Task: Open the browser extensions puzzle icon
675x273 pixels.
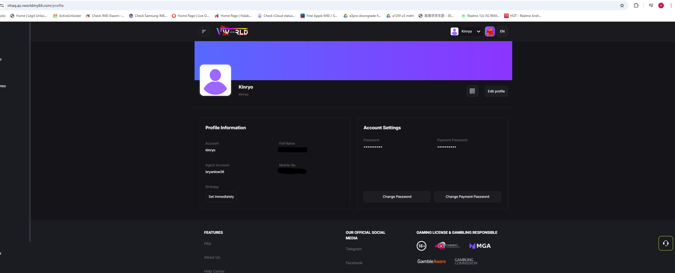Action: pos(636,5)
